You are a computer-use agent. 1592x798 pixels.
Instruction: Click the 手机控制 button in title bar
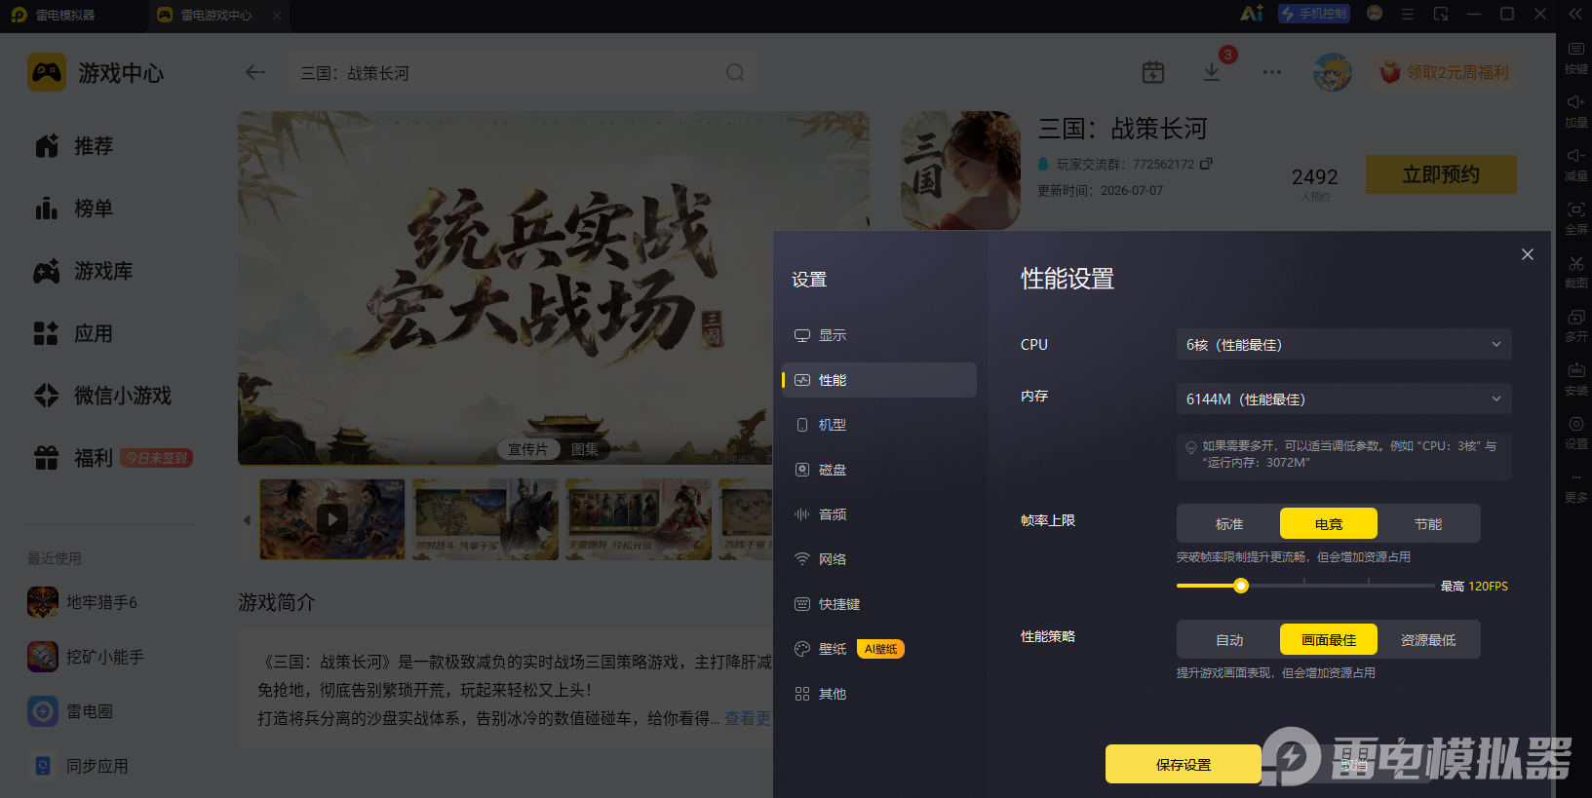coord(1314,14)
